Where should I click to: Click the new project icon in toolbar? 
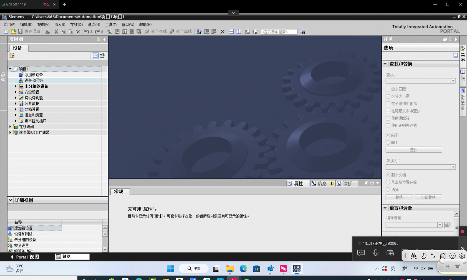coord(6,32)
